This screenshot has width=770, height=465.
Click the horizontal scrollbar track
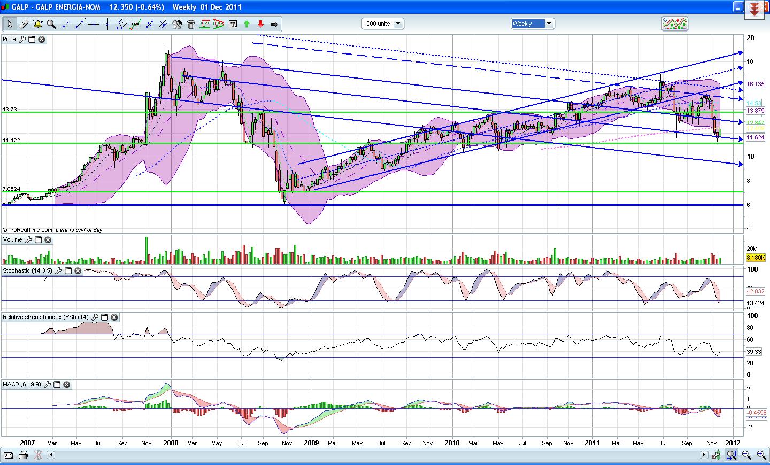coord(378,455)
